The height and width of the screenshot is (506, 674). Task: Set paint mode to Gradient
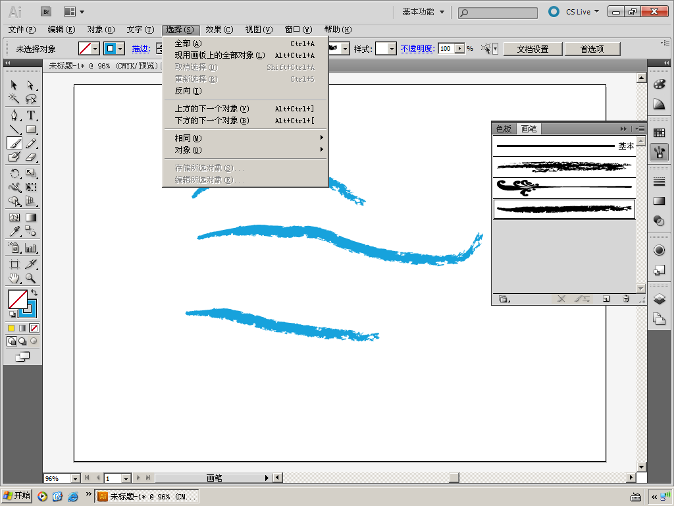pyautogui.click(x=22, y=328)
